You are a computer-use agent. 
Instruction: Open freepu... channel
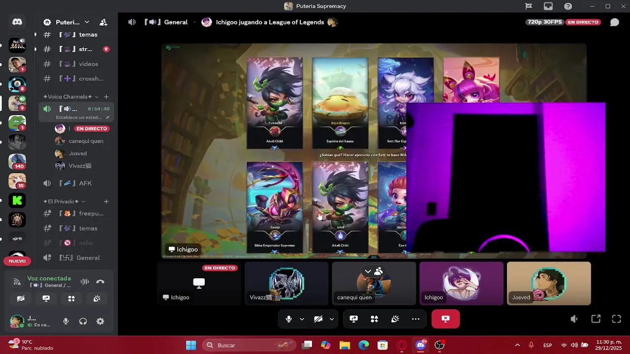pyautogui.click(x=76, y=213)
